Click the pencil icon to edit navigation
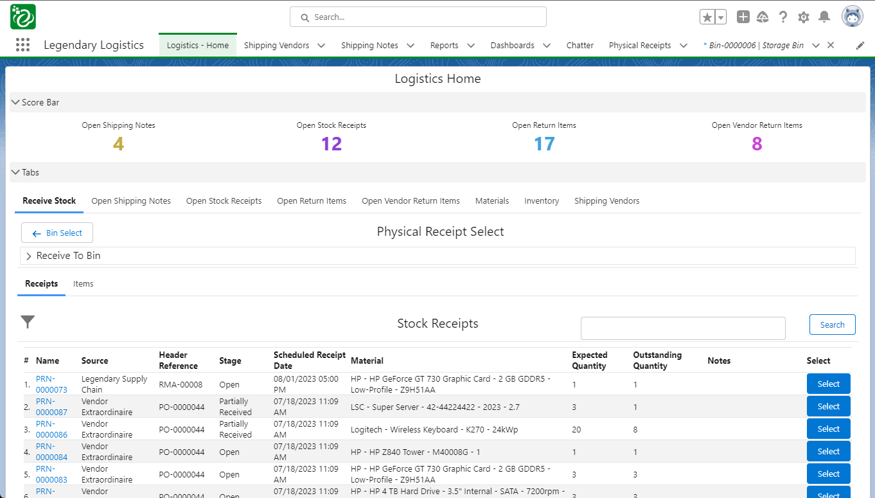This screenshot has height=498, width=875. click(x=861, y=46)
